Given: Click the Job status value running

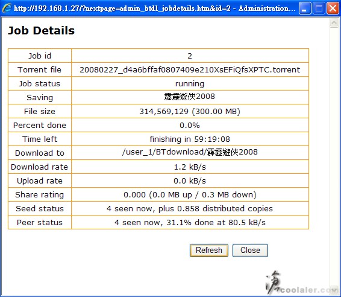Looking at the screenshot, I should pos(190,84).
